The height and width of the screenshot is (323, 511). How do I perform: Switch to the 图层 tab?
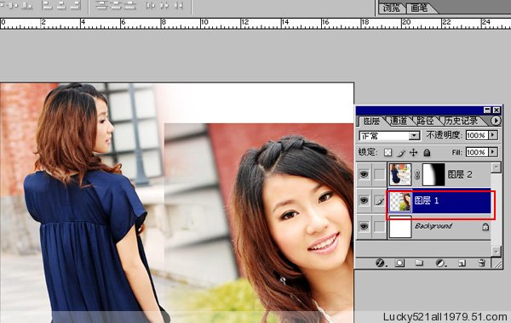coord(371,121)
